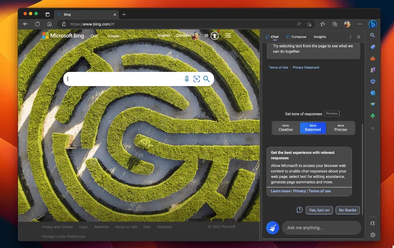Open Tools briefcase in Edge sidebar
The width and height of the screenshot is (394, 248).
373,58
